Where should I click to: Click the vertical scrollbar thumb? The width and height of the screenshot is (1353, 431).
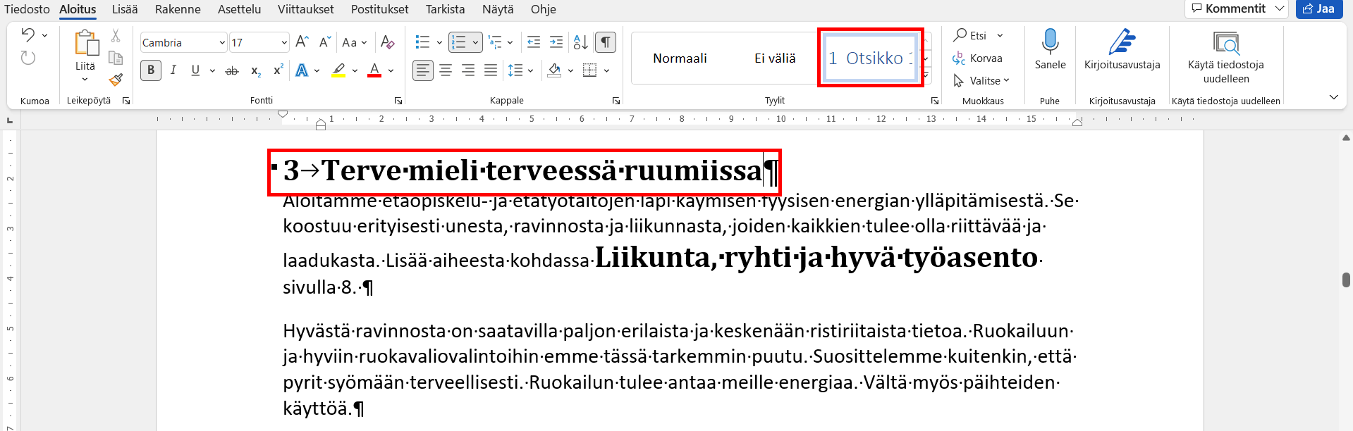[1346, 280]
